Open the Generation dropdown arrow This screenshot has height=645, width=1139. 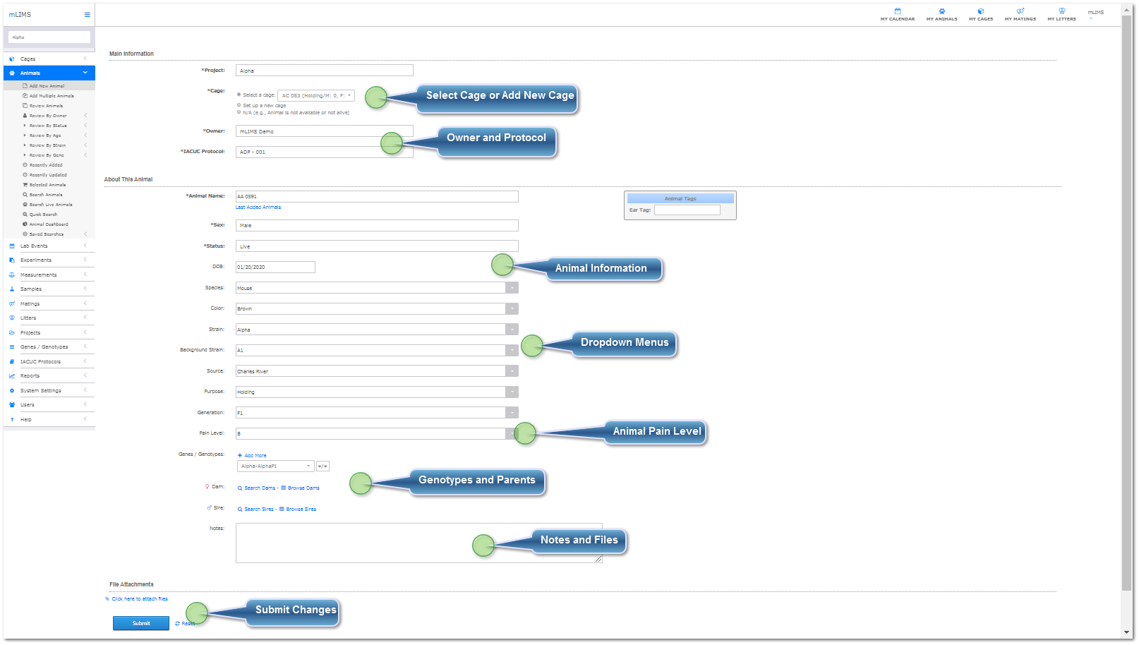tap(512, 413)
